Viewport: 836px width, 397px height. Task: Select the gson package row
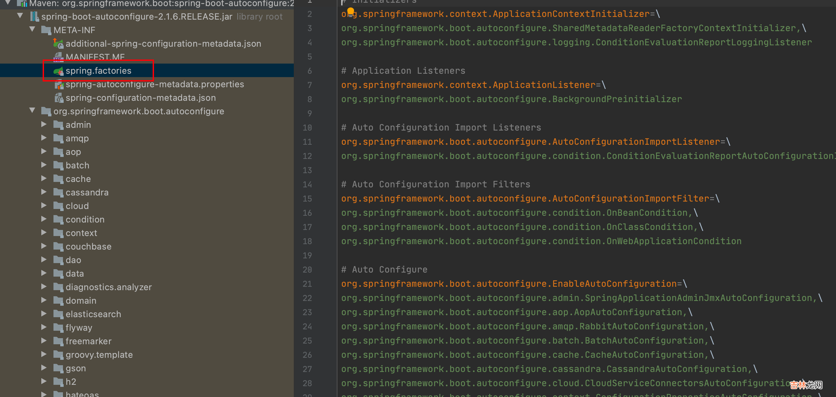pos(147,368)
